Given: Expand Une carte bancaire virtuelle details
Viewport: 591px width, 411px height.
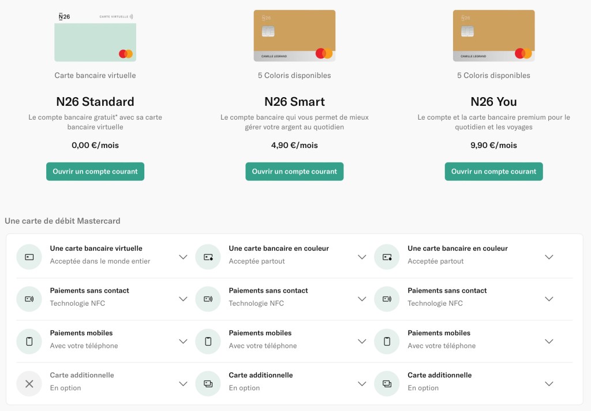Looking at the screenshot, I should pos(183,257).
